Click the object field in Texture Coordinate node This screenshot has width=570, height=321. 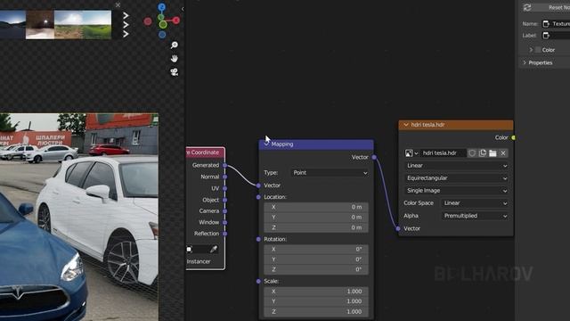tap(198, 250)
